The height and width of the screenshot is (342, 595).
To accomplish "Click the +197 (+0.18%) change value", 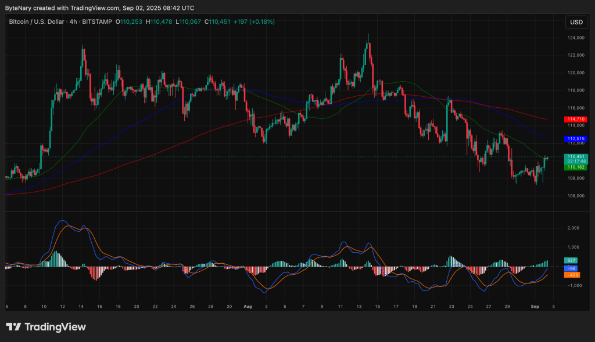I will [254, 21].
